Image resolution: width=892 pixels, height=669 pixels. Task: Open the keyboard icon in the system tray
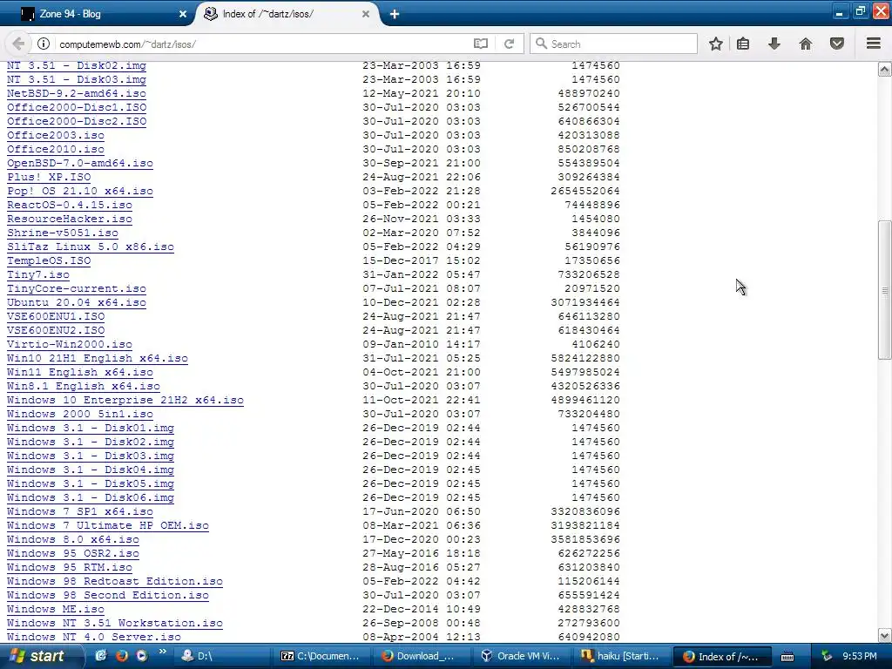pos(787,657)
